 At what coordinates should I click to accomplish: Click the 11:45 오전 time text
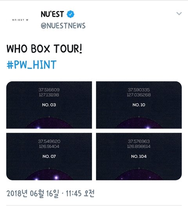[x=80, y=193]
